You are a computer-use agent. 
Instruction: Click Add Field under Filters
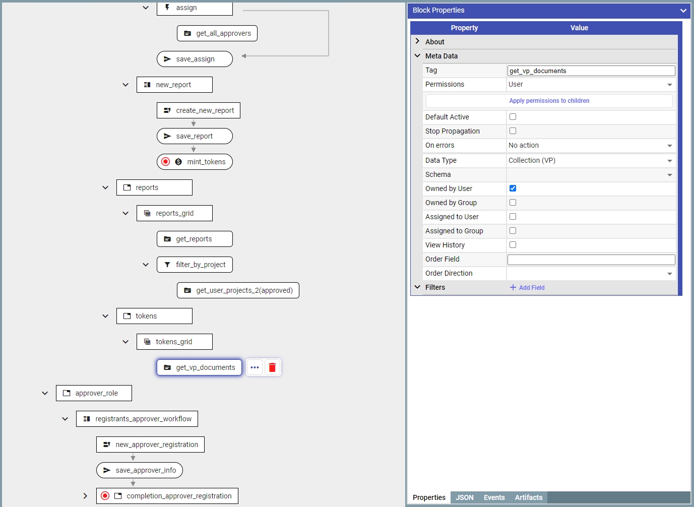tap(527, 287)
